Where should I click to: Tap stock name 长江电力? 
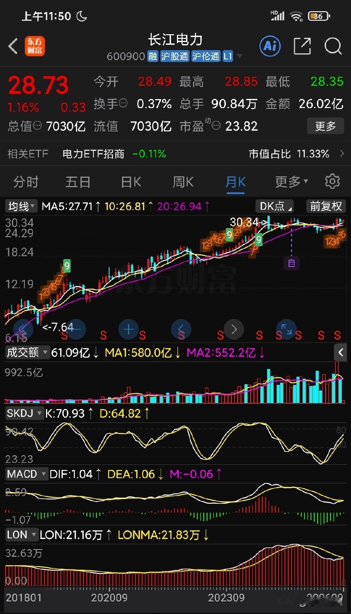pyautogui.click(x=175, y=39)
